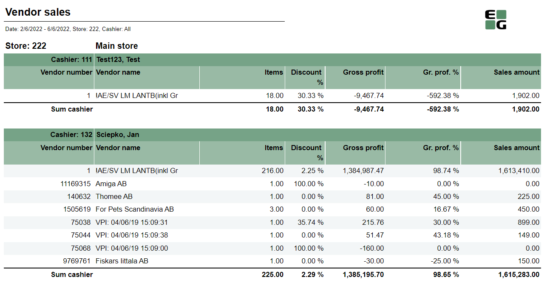Click the Vendor sales report title
The width and height of the screenshot is (544, 285).
[x=38, y=12]
